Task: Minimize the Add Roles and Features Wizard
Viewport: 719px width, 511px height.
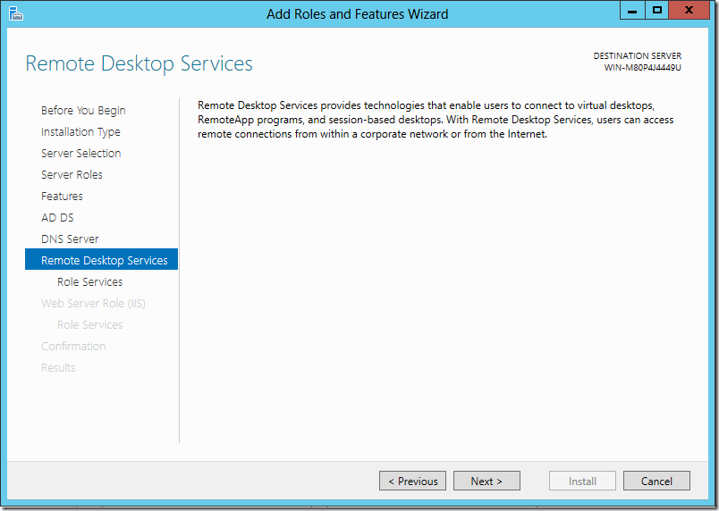Action: (633, 11)
